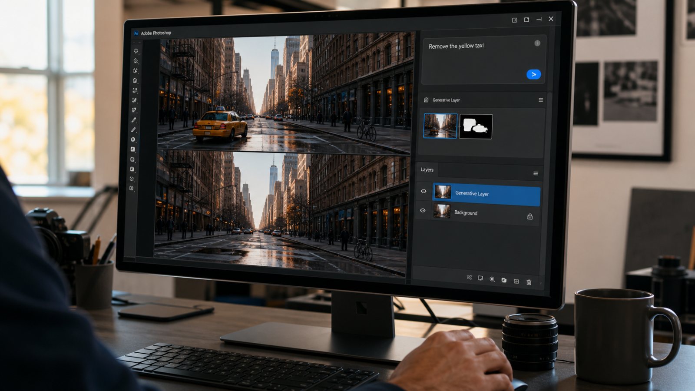Create a new layer with the square icon
This screenshot has width=695, height=391.
point(516,281)
